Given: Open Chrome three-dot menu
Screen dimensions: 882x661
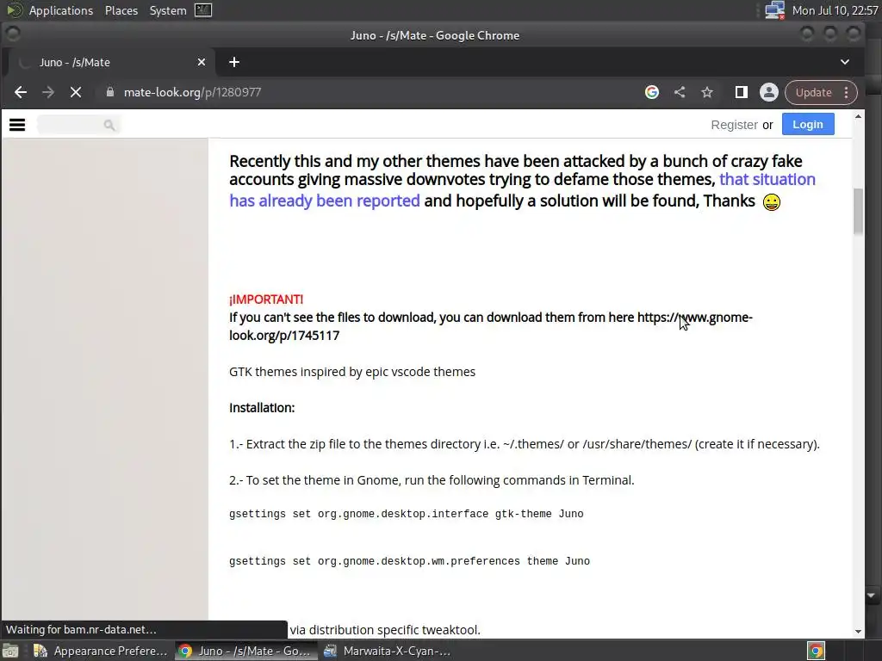Looking at the screenshot, I should tap(847, 92).
